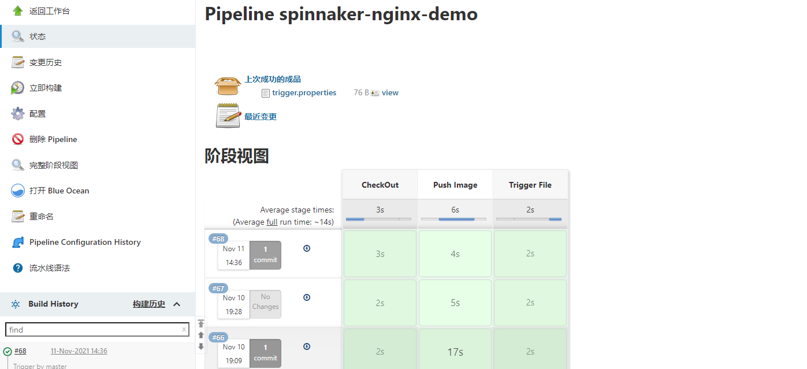Viewport: 807px width, 369px height.
Task: Click the notepad icon beside 变更历史
Action: click(x=18, y=62)
